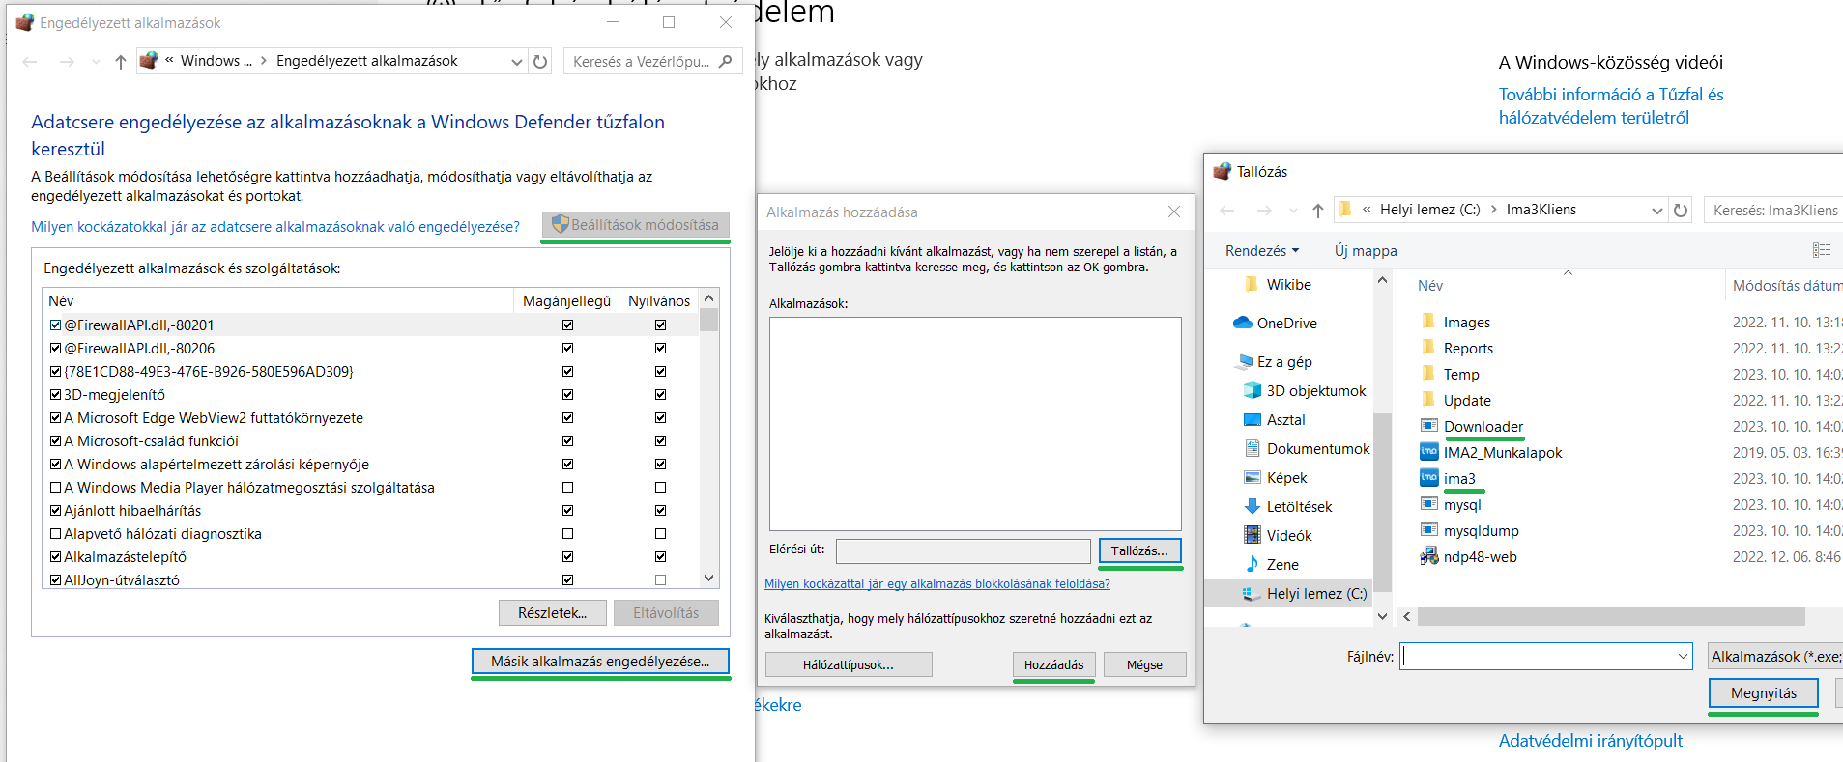Click Új mappa in the toolbar
Viewport: 1843px width, 762px height.
pos(1365,250)
